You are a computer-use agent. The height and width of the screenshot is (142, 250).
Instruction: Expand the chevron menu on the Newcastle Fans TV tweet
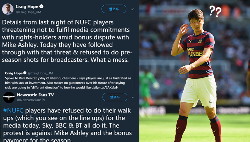pyautogui.click(x=133, y=97)
